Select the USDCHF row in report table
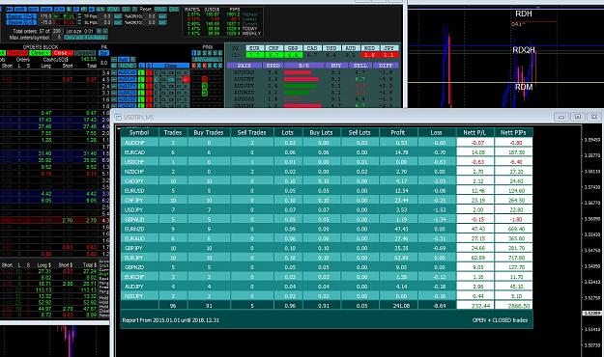This screenshot has width=604, height=357. [x=327, y=162]
